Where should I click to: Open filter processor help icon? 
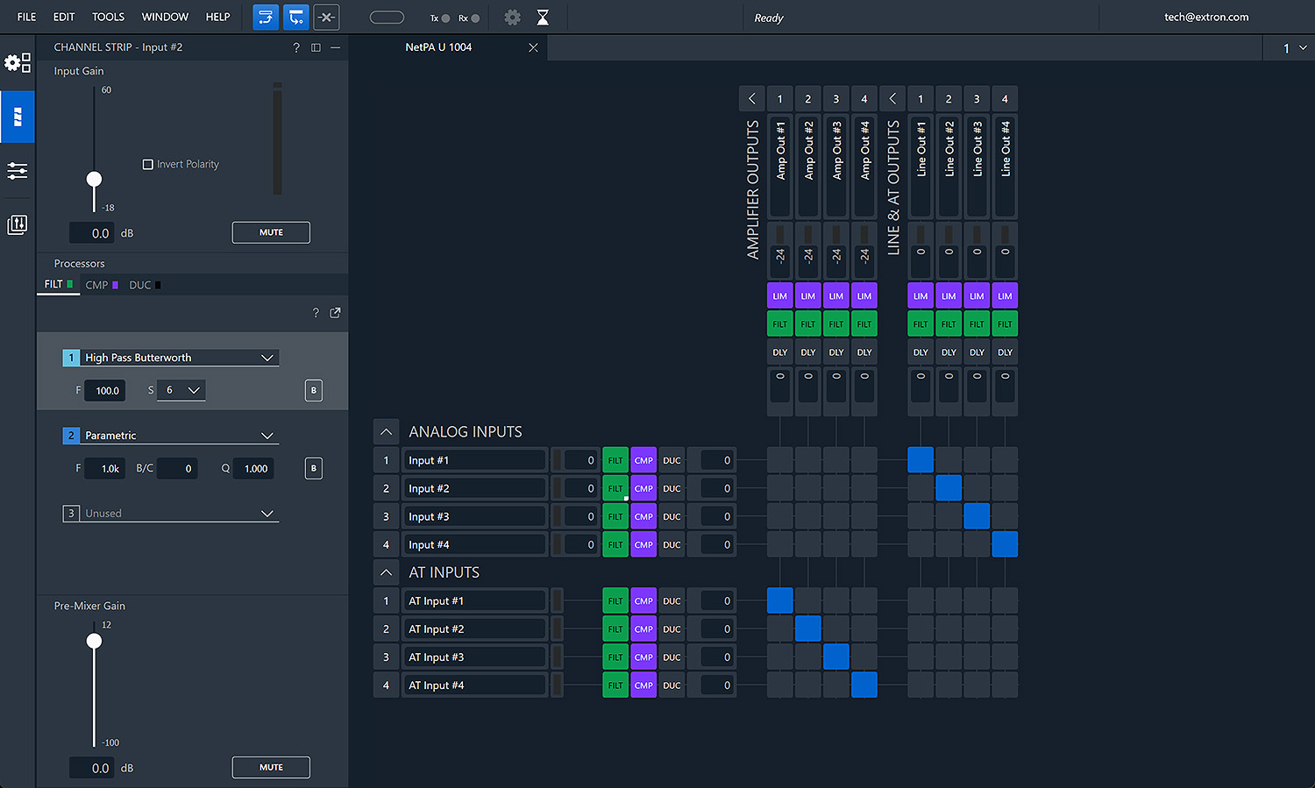[316, 313]
